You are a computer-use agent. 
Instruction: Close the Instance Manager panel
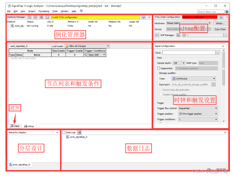click(x=149, y=17)
